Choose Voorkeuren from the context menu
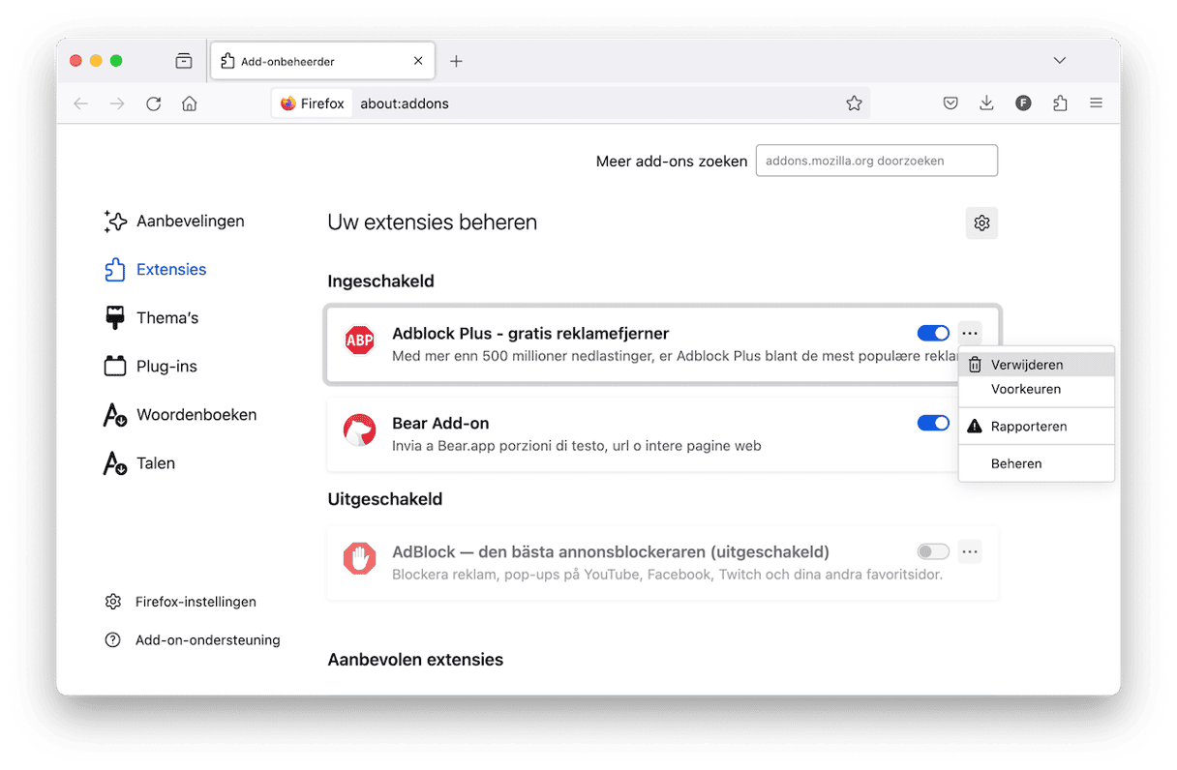The height and width of the screenshot is (770, 1177). [1037, 390]
